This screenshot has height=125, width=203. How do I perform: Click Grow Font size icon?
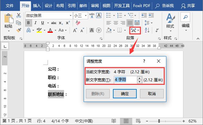(75, 30)
